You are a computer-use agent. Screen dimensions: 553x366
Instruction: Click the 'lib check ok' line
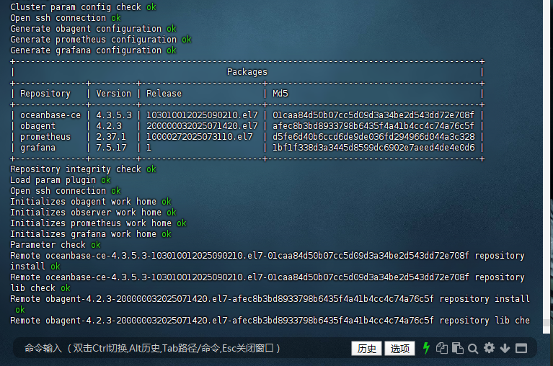tap(40, 288)
